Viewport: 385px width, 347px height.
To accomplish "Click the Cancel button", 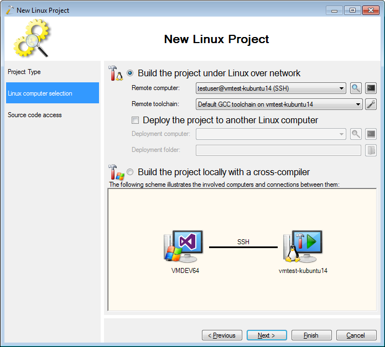I will click(356, 335).
